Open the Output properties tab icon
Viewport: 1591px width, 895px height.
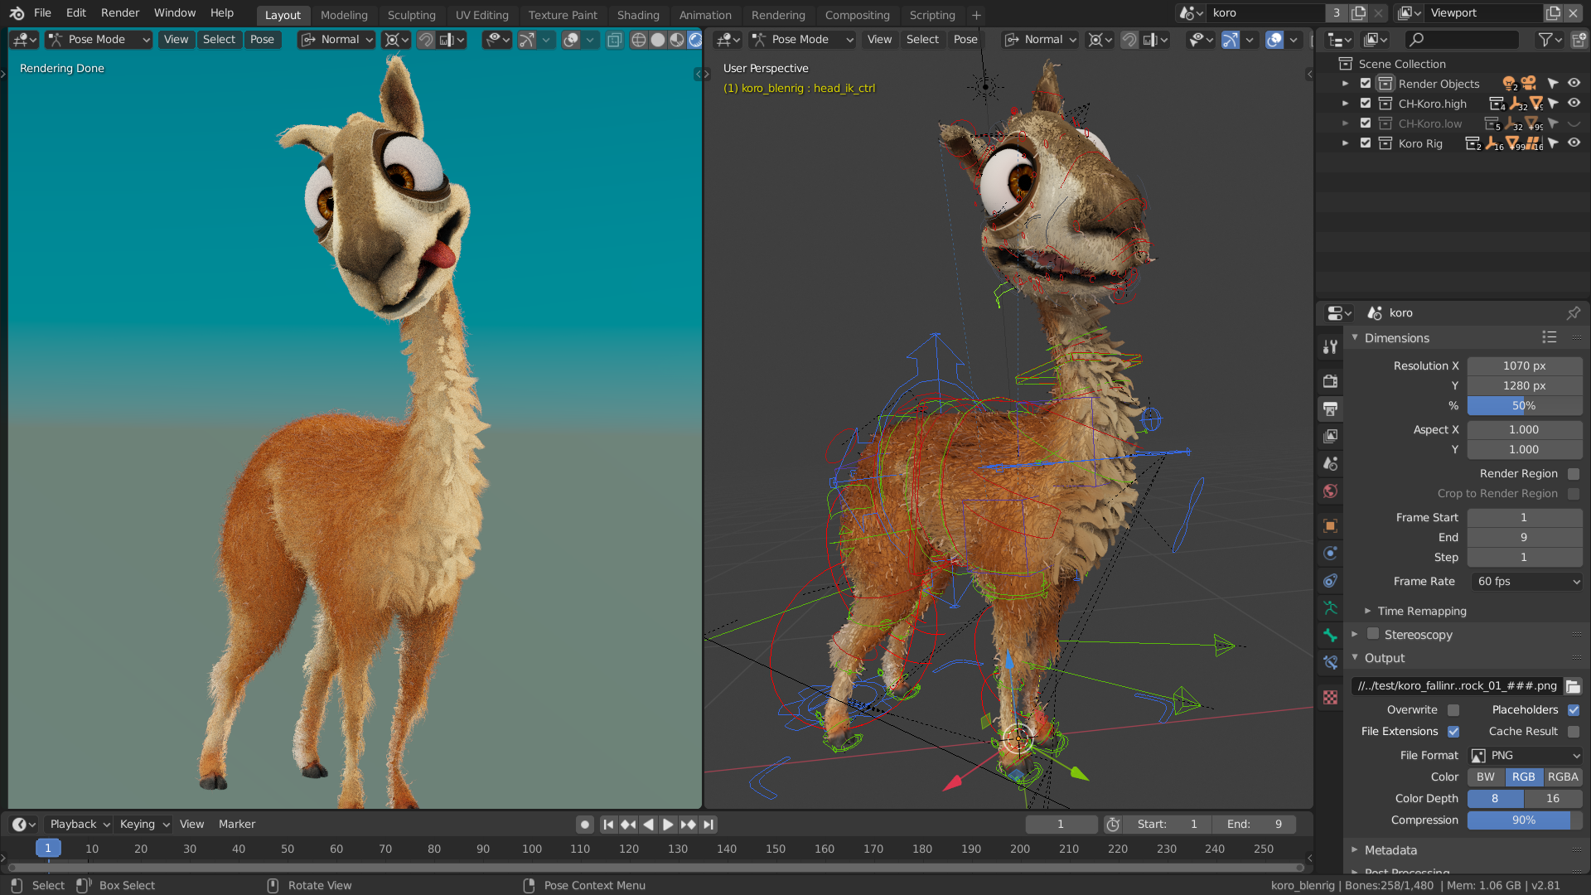pyautogui.click(x=1330, y=409)
